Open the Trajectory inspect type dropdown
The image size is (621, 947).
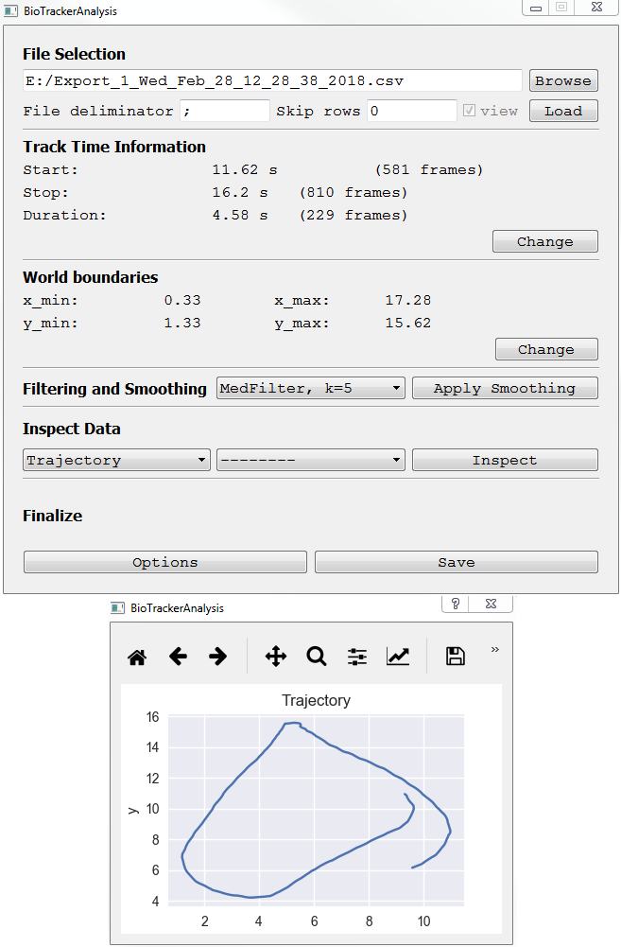tap(116, 460)
